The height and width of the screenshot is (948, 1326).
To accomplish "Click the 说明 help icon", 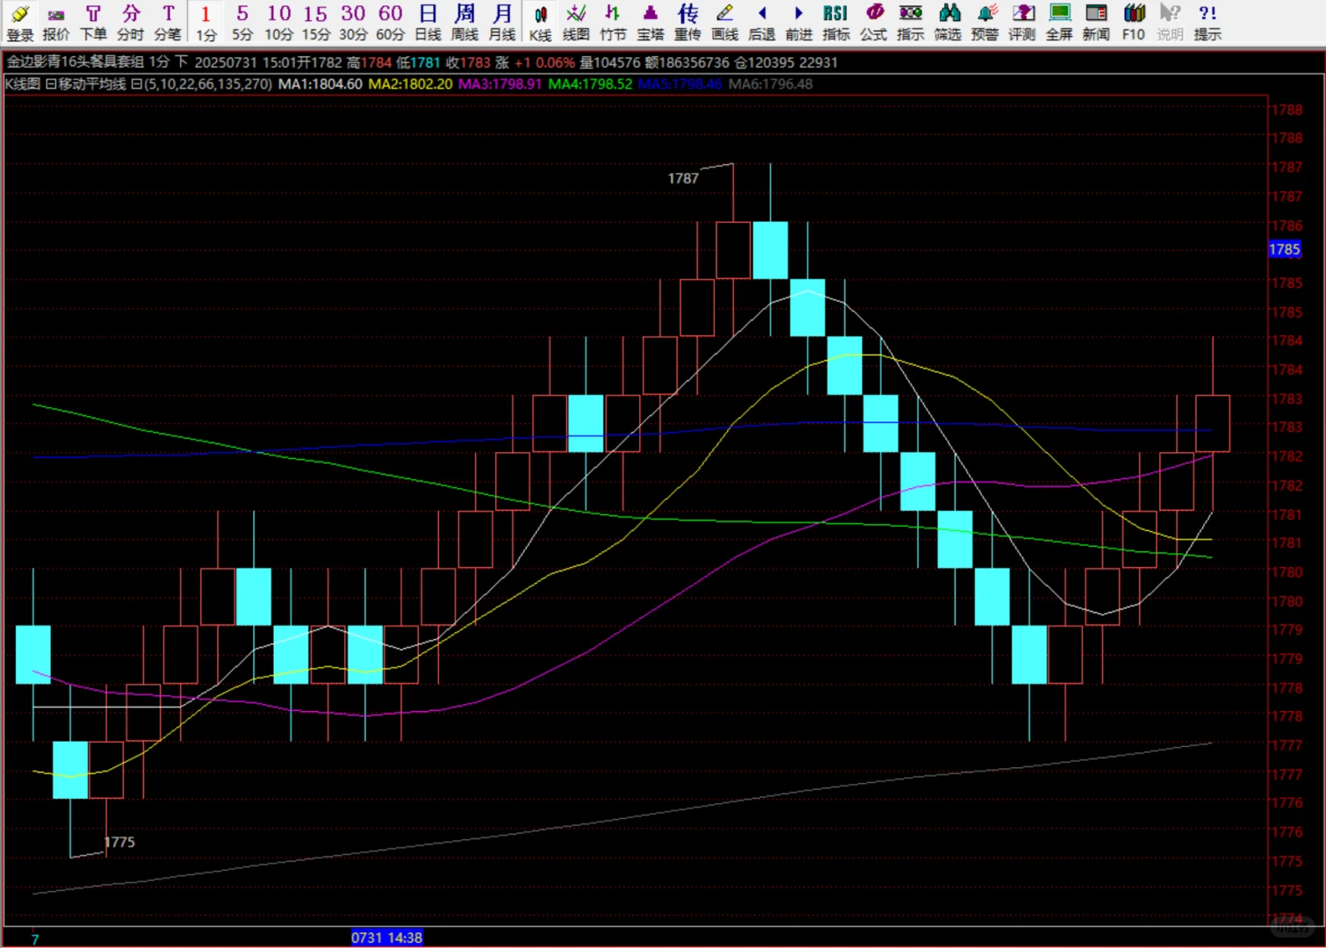I will coord(1170,23).
